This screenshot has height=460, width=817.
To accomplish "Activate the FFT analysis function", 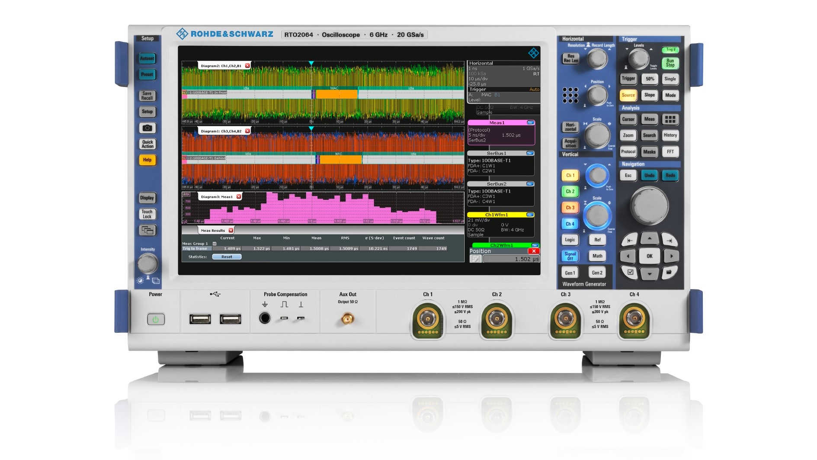I will click(x=670, y=151).
